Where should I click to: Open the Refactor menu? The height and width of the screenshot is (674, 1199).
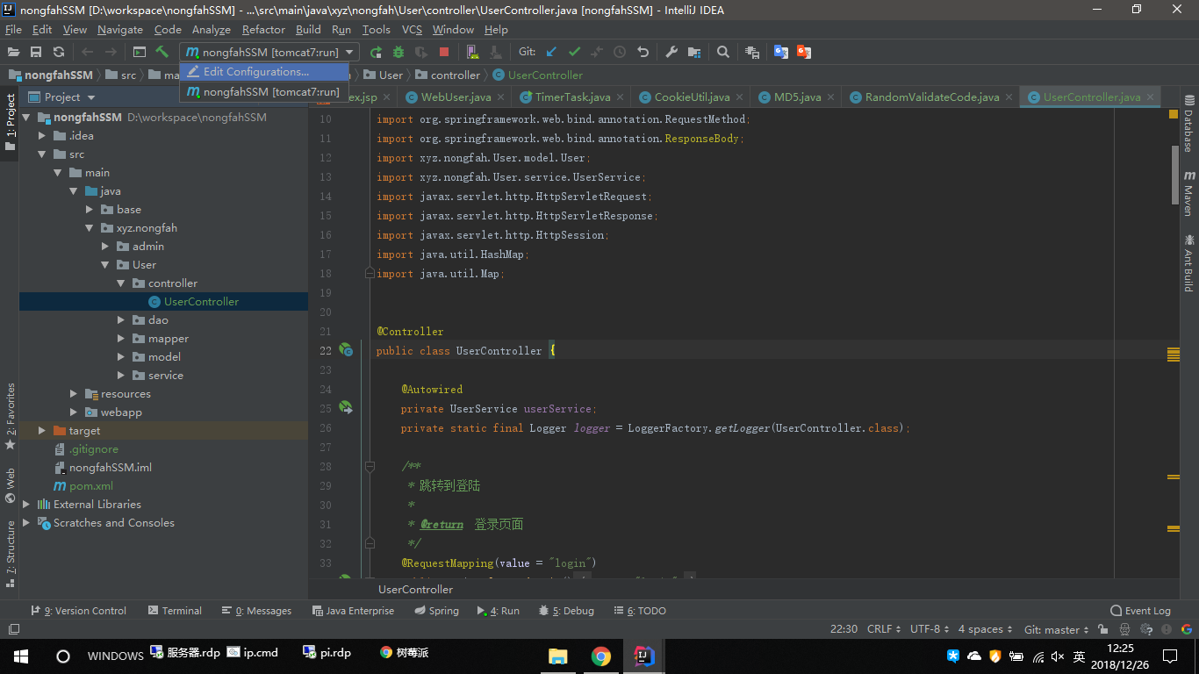click(x=263, y=29)
